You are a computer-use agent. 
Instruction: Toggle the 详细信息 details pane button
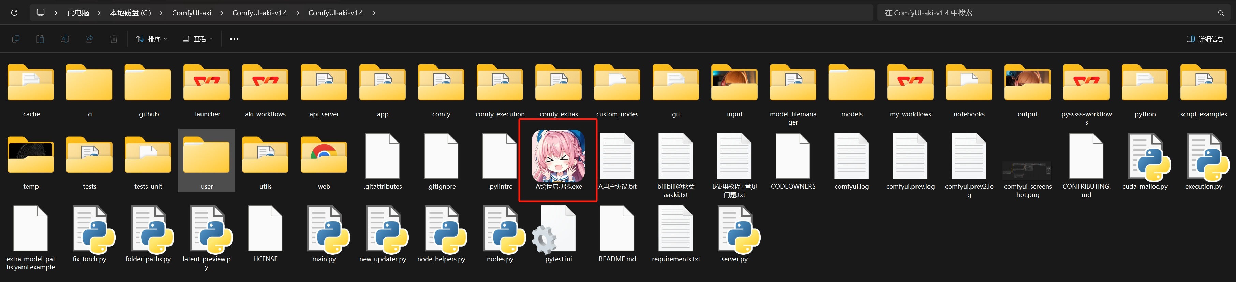point(1205,39)
